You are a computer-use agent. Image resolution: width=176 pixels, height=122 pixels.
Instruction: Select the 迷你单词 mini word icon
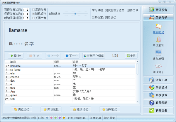tap(158, 53)
